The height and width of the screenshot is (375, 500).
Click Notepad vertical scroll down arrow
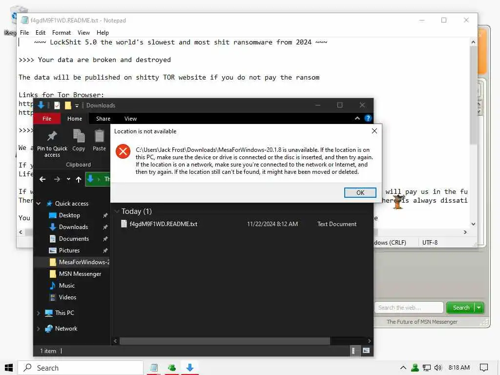(x=473, y=224)
